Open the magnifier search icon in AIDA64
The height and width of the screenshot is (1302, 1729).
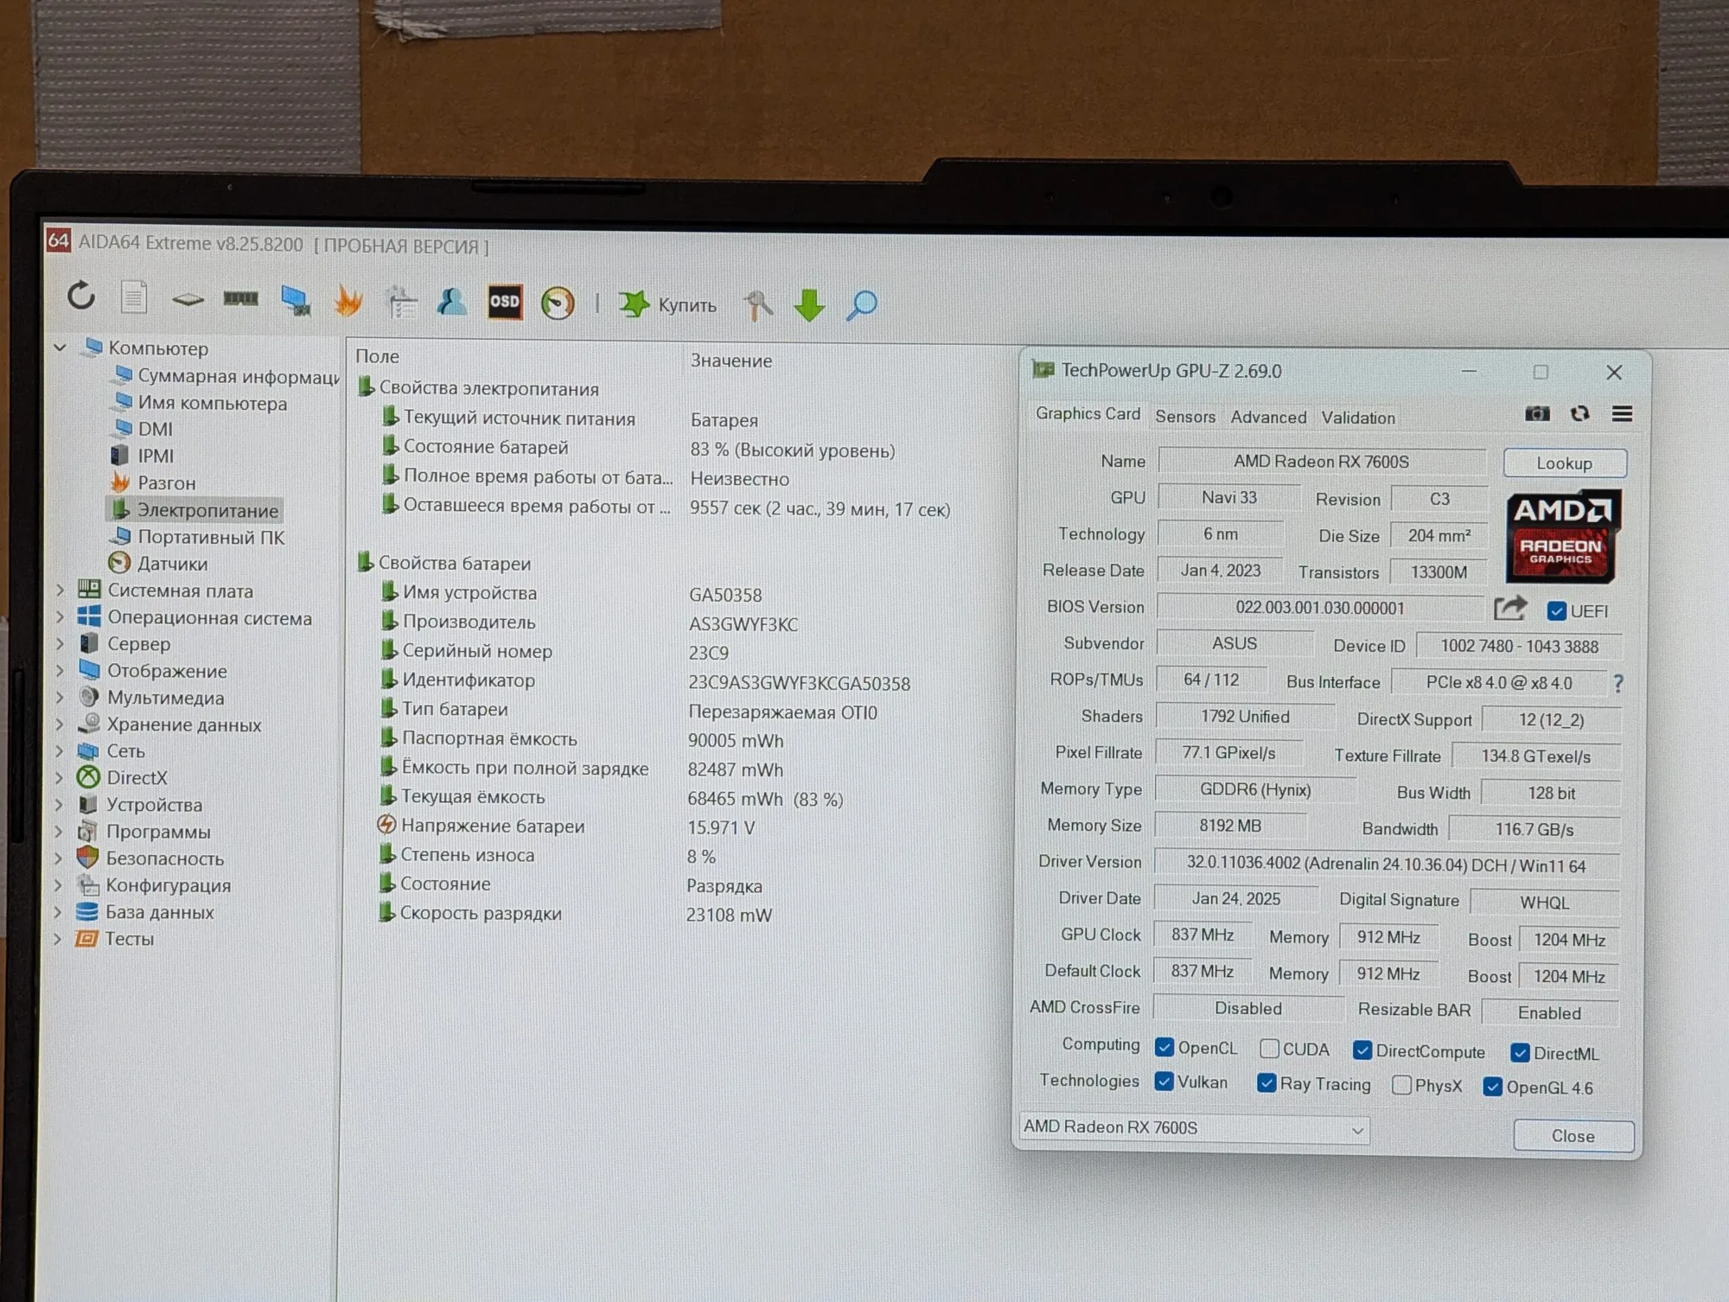click(861, 305)
